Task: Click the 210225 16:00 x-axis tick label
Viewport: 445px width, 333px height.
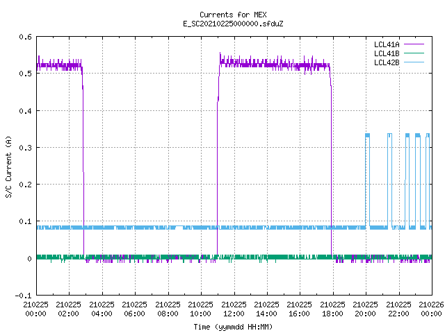Action: (300, 309)
